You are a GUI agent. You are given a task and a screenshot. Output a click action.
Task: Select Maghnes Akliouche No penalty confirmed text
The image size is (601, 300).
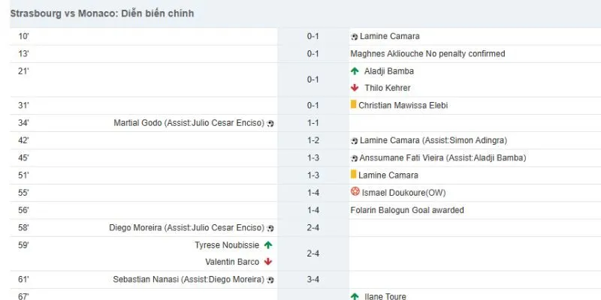click(x=427, y=54)
